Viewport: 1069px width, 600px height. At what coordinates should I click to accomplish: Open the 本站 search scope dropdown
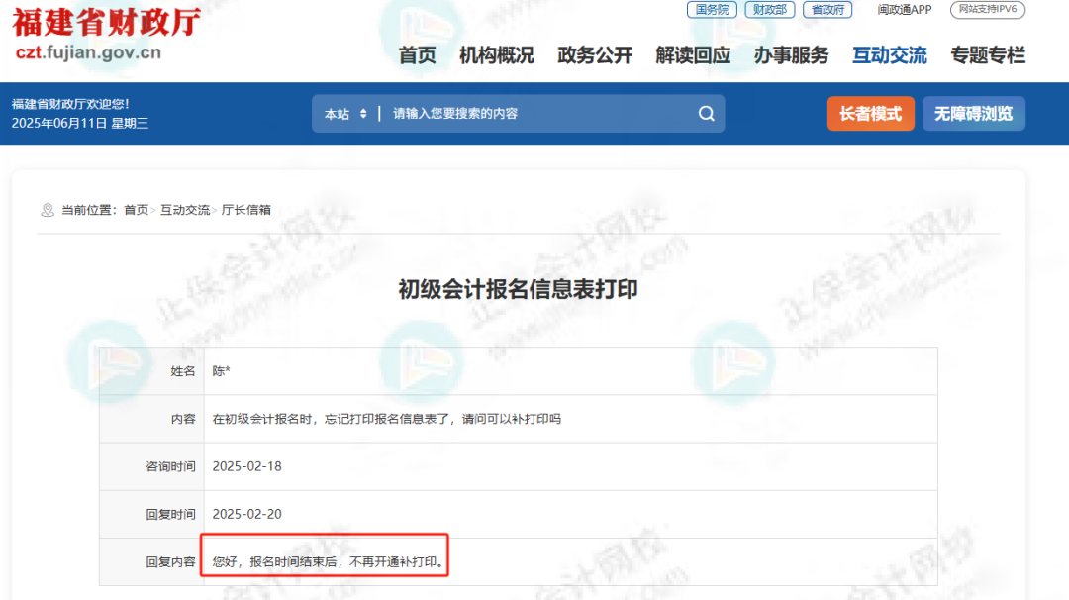click(344, 113)
